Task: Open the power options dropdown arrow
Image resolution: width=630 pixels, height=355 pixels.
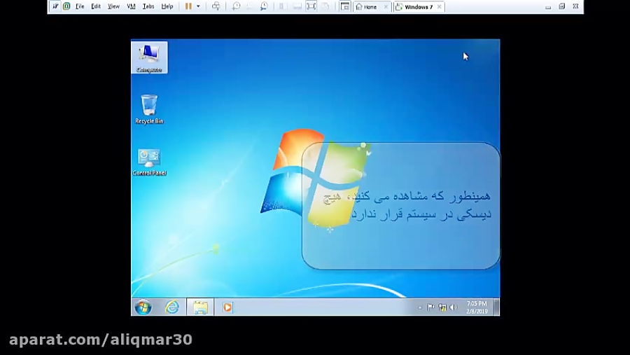Action: point(198,6)
